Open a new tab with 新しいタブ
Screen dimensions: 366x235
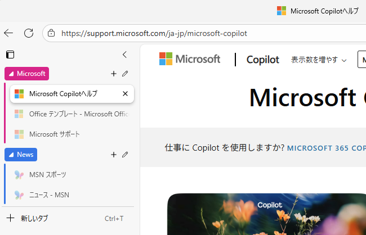coord(68,219)
